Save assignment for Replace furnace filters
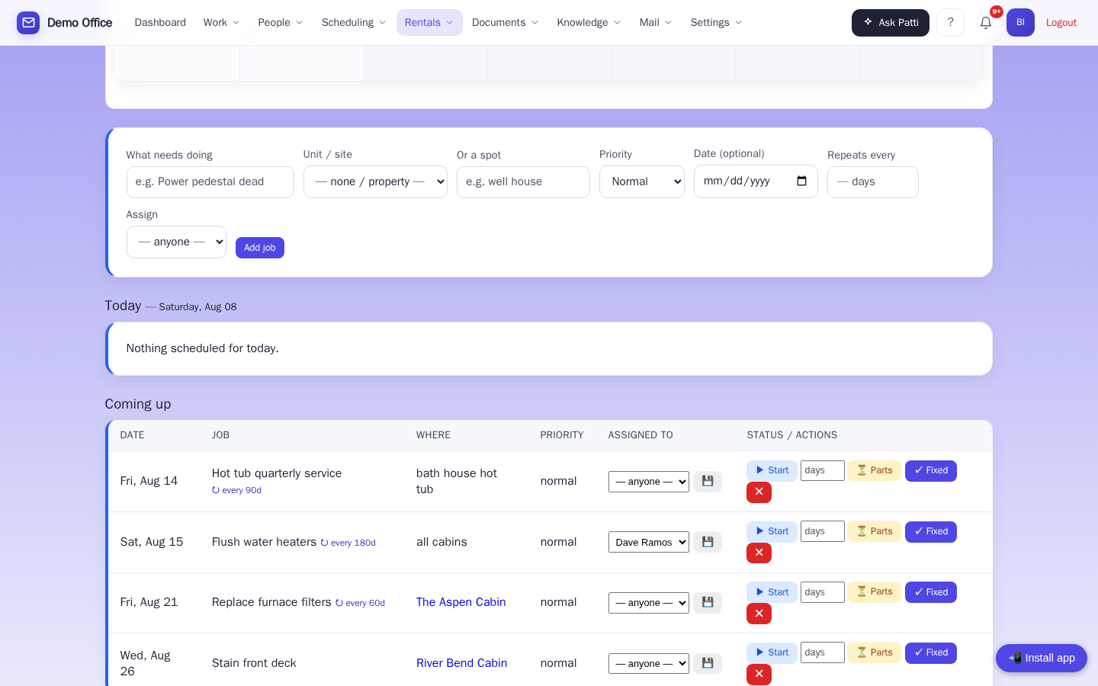This screenshot has height=686, width=1098. pos(708,603)
